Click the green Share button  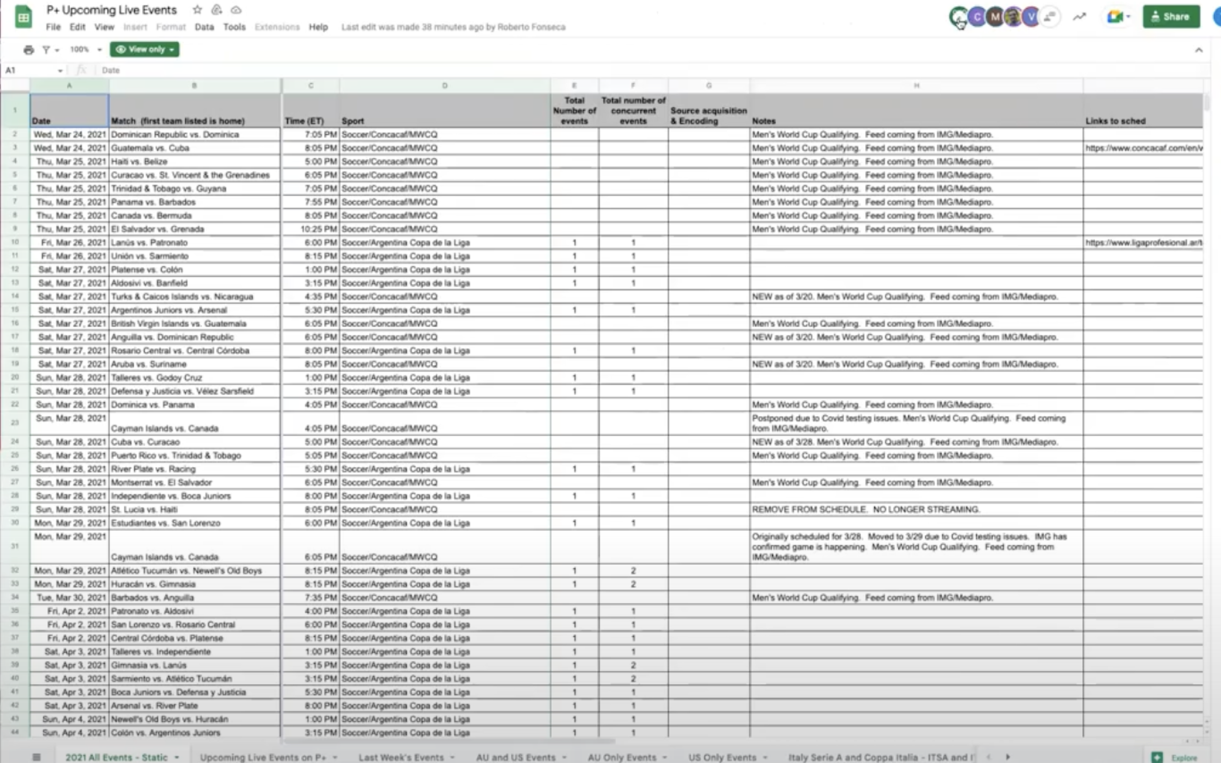[1171, 17]
